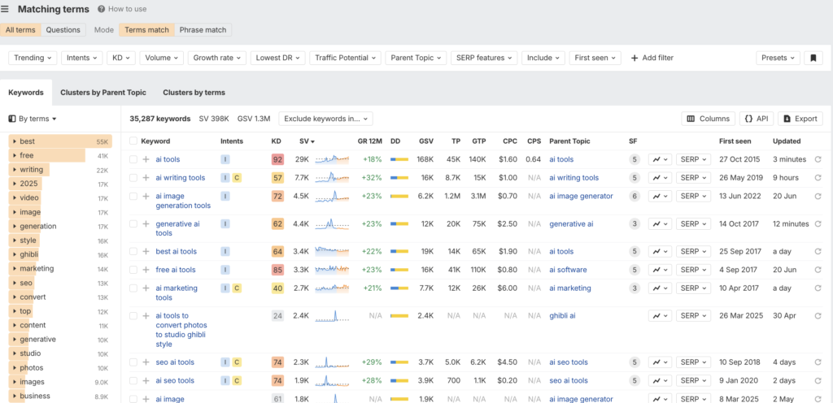Select the Questions tab
The height and width of the screenshot is (403, 833).
click(x=63, y=30)
